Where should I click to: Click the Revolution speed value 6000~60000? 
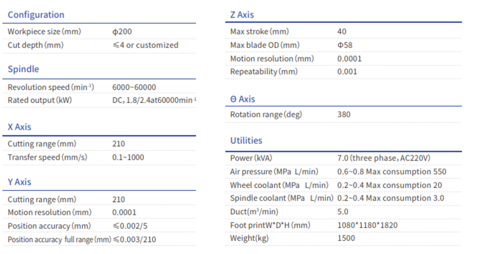(134, 87)
